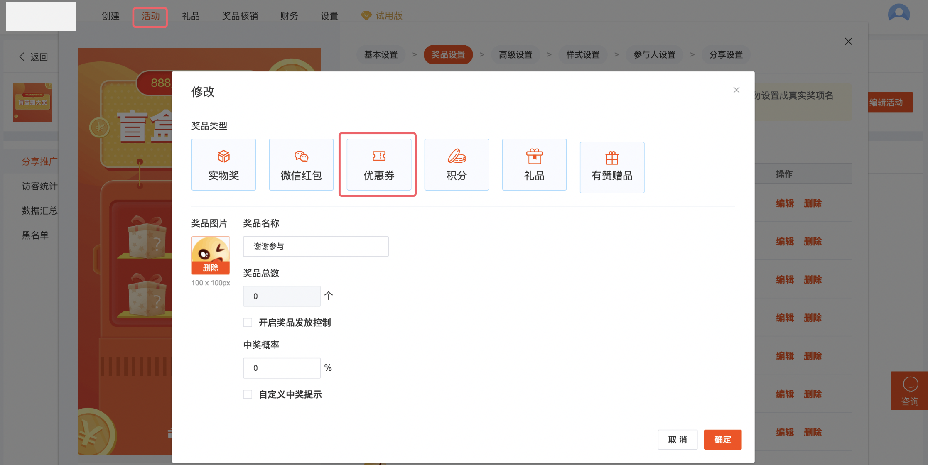Click 删除 in the first prize row

[x=813, y=203]
